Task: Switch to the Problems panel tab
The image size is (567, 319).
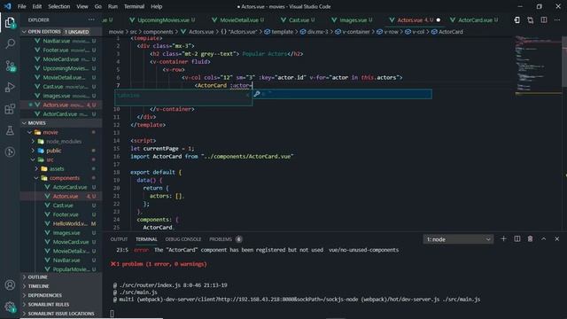Action: (x=221, y=239)
